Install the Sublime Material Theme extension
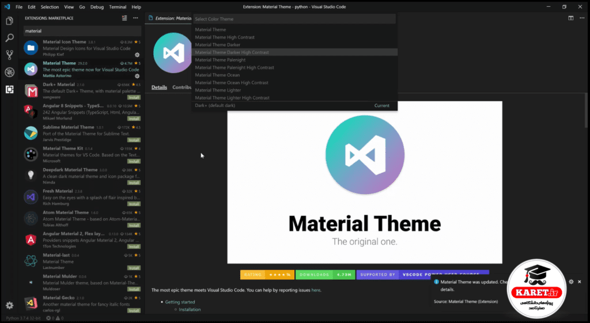590x323 pixels. (x=134, y=140)
